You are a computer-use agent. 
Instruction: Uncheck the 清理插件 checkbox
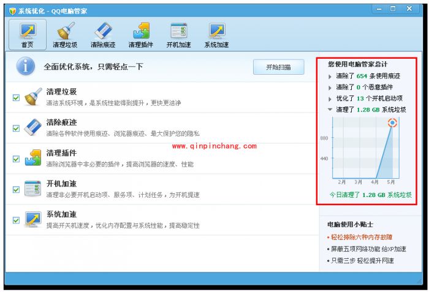16,159
